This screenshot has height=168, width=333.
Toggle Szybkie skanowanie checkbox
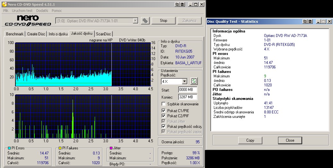[163, 104]
